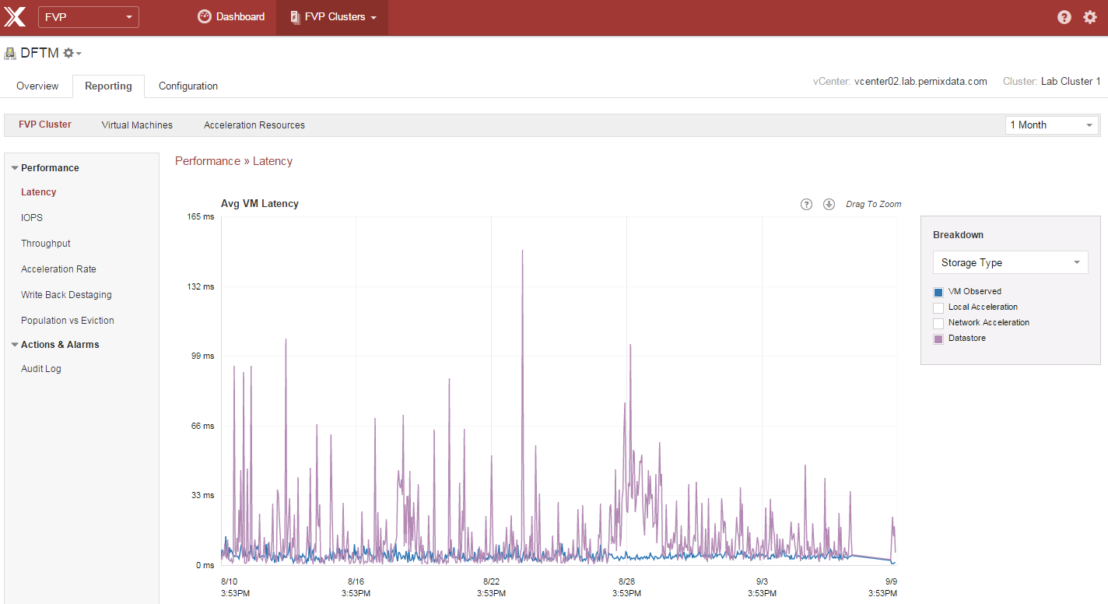Select the FVP Cluster sub-tab

(x=45, y=125)
